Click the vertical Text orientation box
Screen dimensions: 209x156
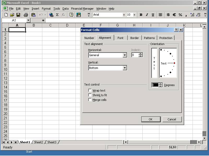pos(154,63)
